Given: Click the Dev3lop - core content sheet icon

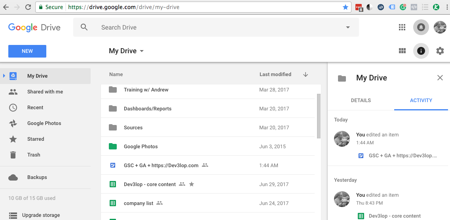Looking at the screenshot, I should coord(113,184).
